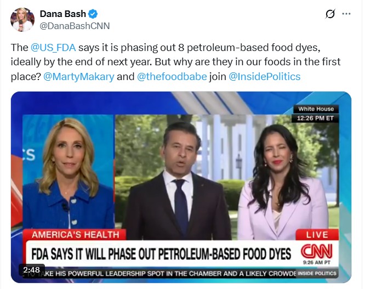Open the @DanaBashCNN handle
The image size is (365, 289).
(x=75, y=26)
